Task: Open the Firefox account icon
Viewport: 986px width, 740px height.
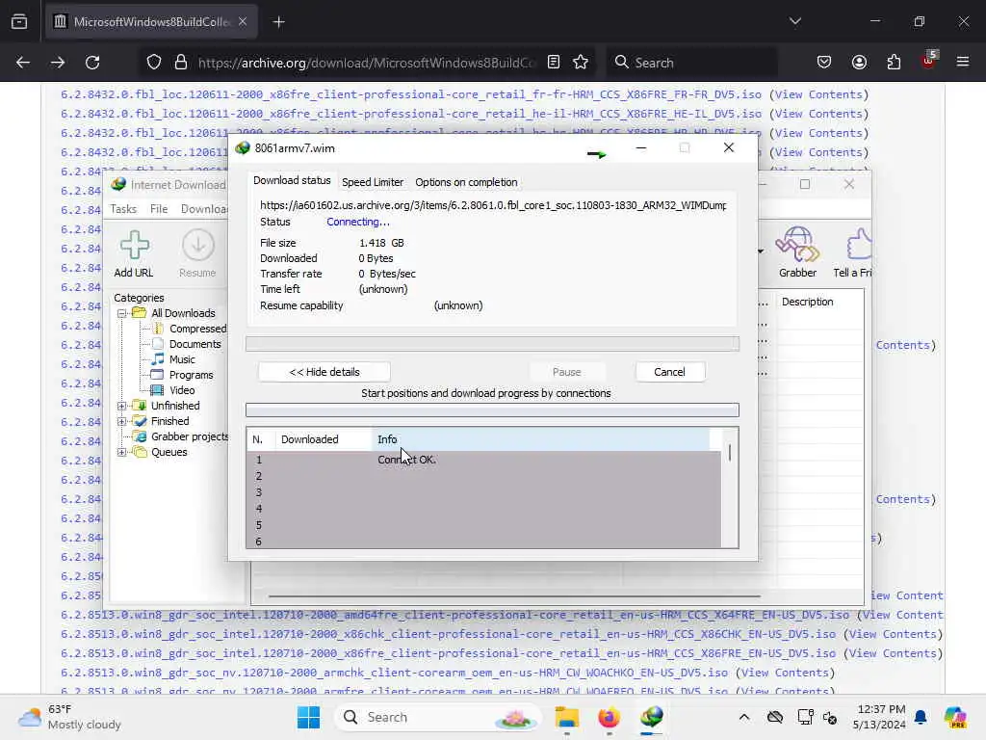Action: click(859, 63)
